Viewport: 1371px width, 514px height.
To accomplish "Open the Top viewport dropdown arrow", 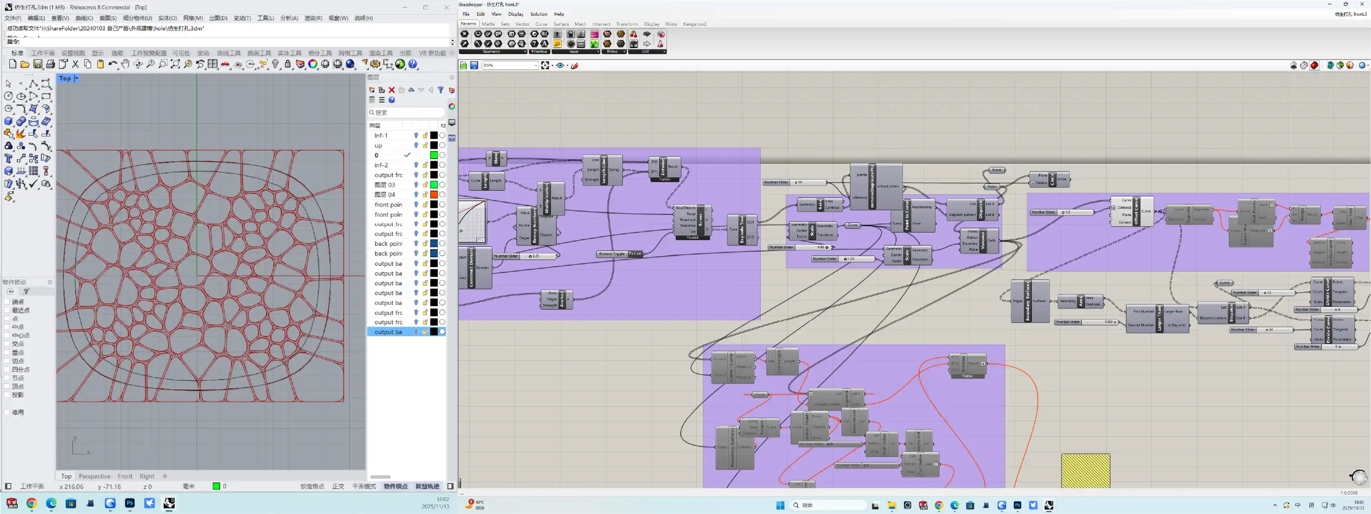I will click(76, 78).
